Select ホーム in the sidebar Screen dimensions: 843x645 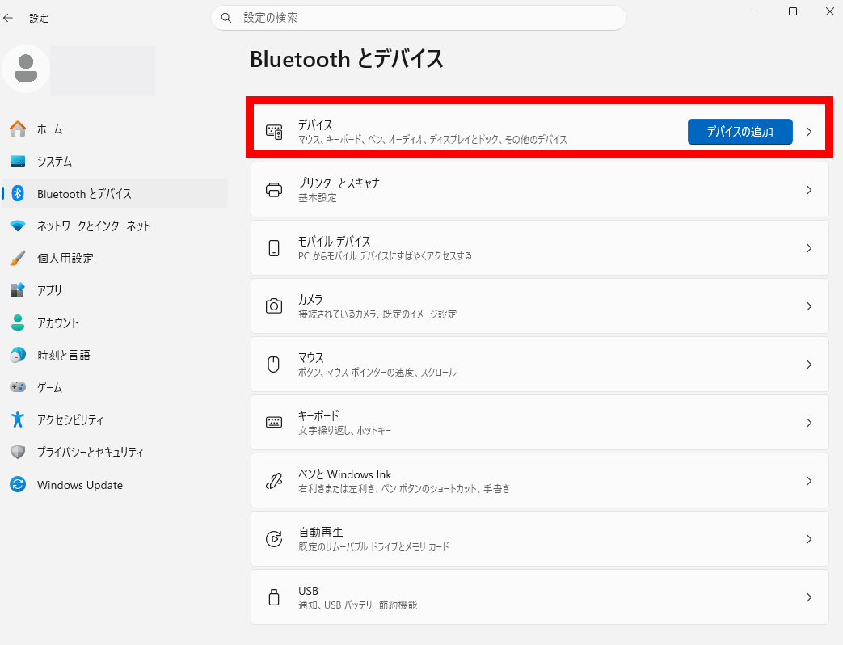point(115,129)
